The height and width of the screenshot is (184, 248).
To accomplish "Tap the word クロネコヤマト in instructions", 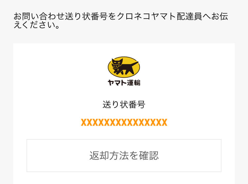I will (146, 17).
